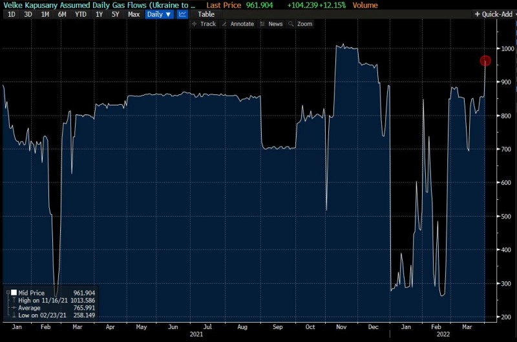517x342 pixels.
Task: Select the 6M time range
Action: pyautogui.click(x=62, y=14)
